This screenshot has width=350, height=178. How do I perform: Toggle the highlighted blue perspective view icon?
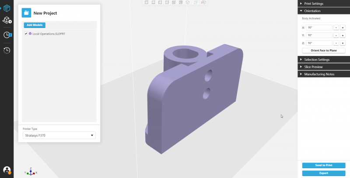tap(196, 2)
